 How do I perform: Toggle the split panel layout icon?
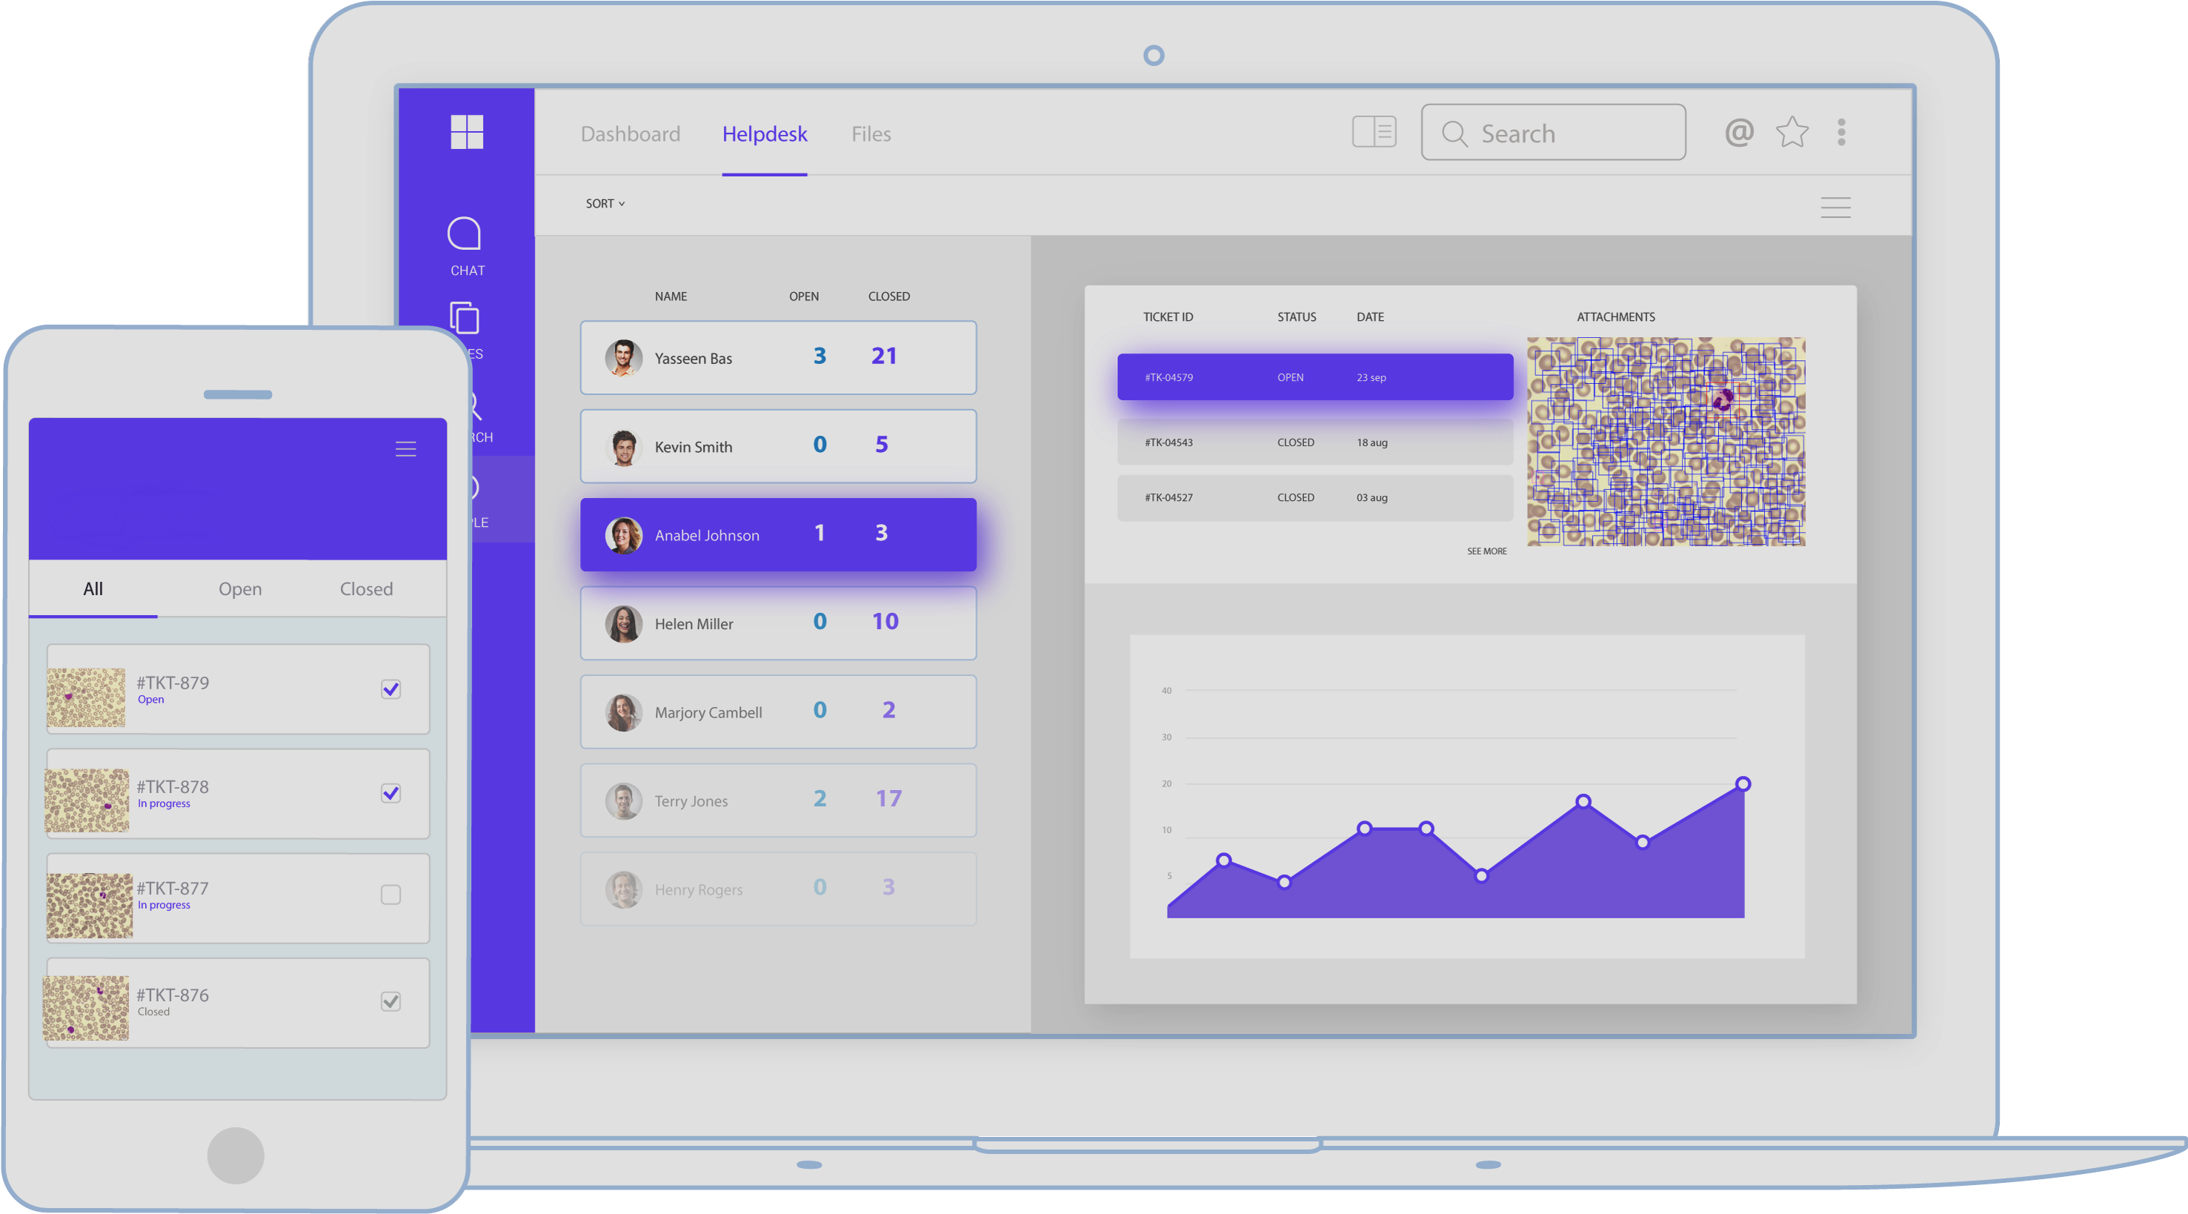point(1374,133)
